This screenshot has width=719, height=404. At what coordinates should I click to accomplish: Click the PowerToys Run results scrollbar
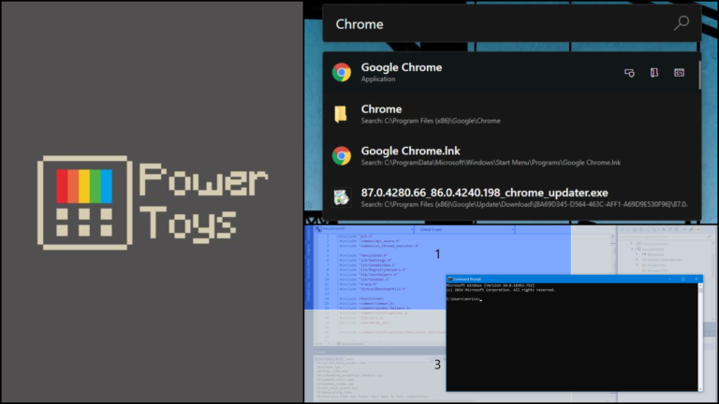pos(699,76)
